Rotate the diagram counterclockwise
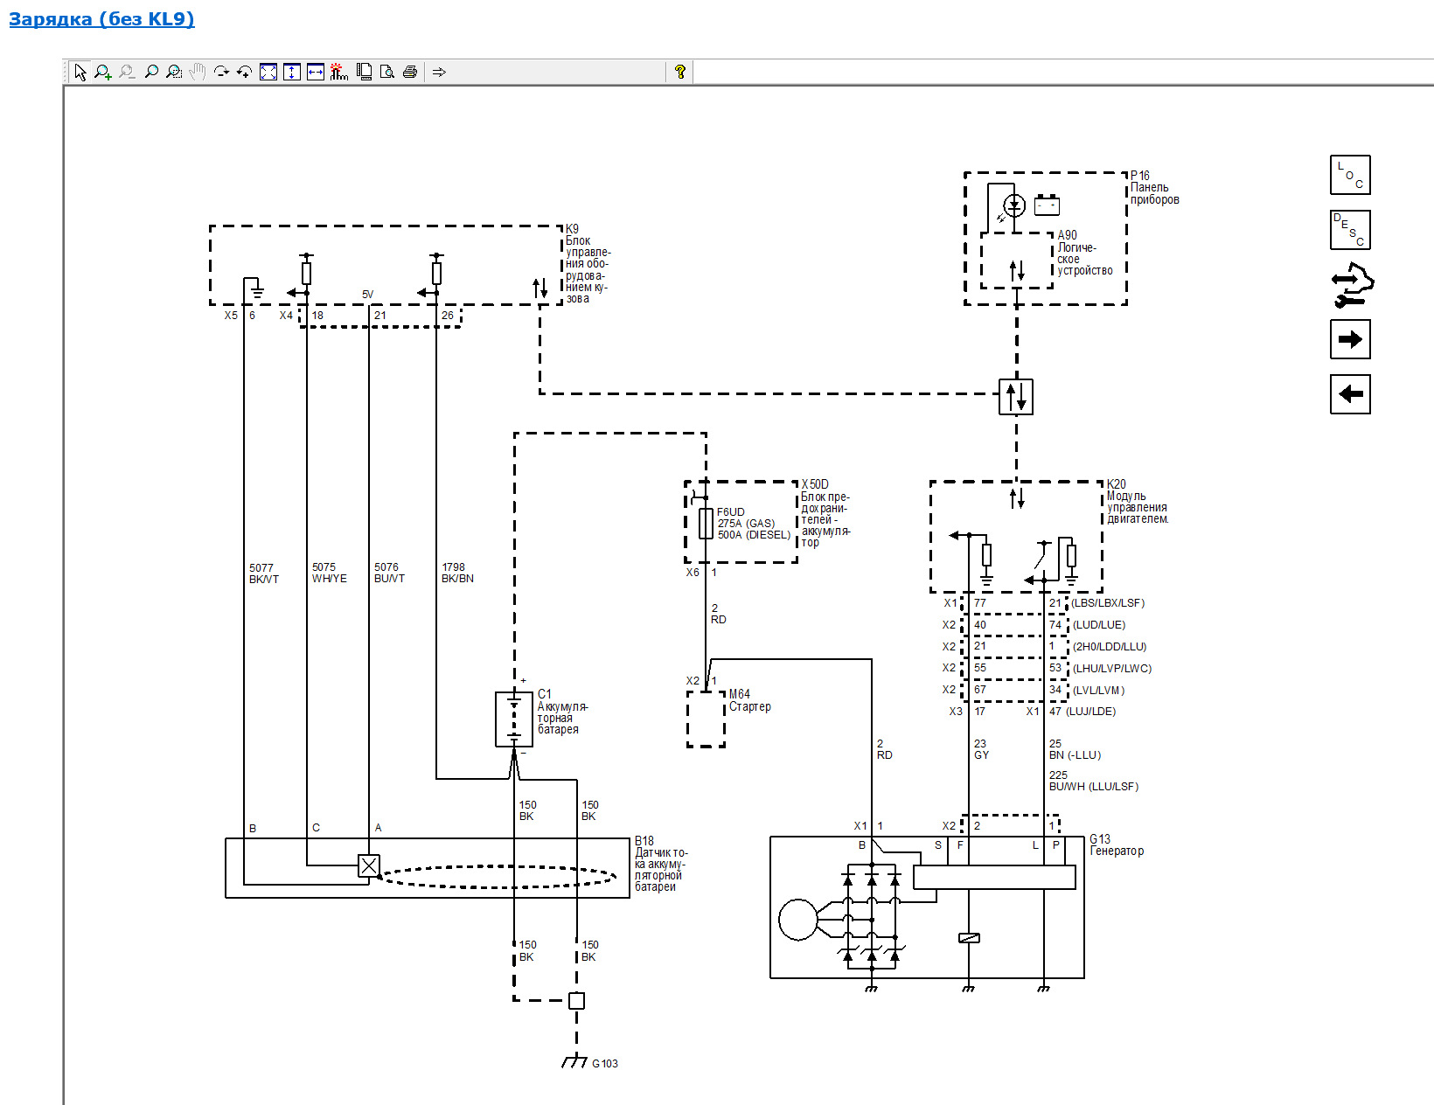 (x=245, y=72)
